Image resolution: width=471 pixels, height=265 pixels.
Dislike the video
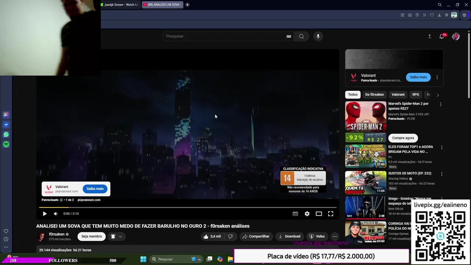click(x=230, y=236)
